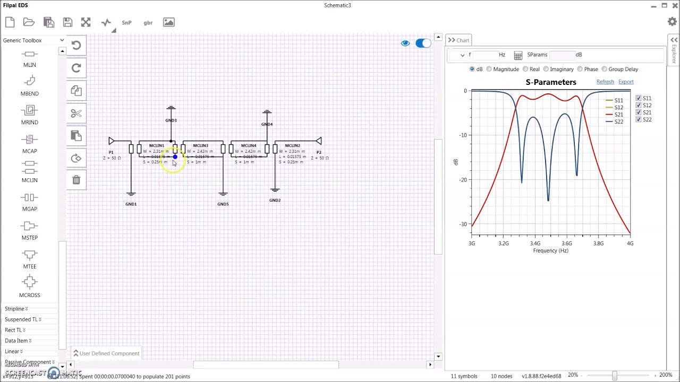This screenshot has width=680, height=382.
Task: Expand the Suspended TL section
Action: 23,319
